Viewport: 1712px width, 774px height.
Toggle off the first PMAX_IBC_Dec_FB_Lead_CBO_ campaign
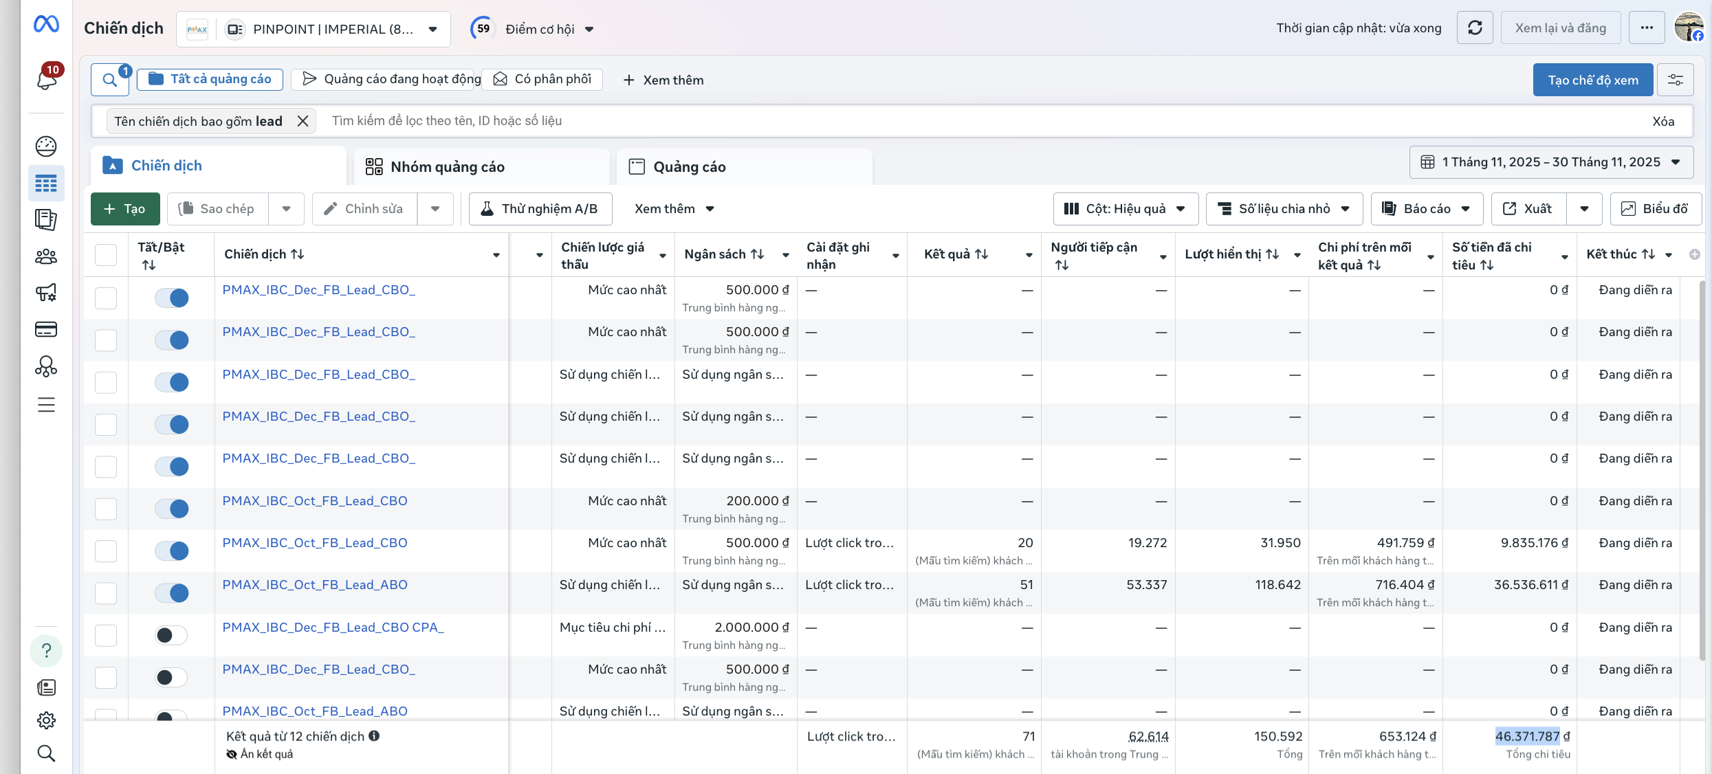171,298
